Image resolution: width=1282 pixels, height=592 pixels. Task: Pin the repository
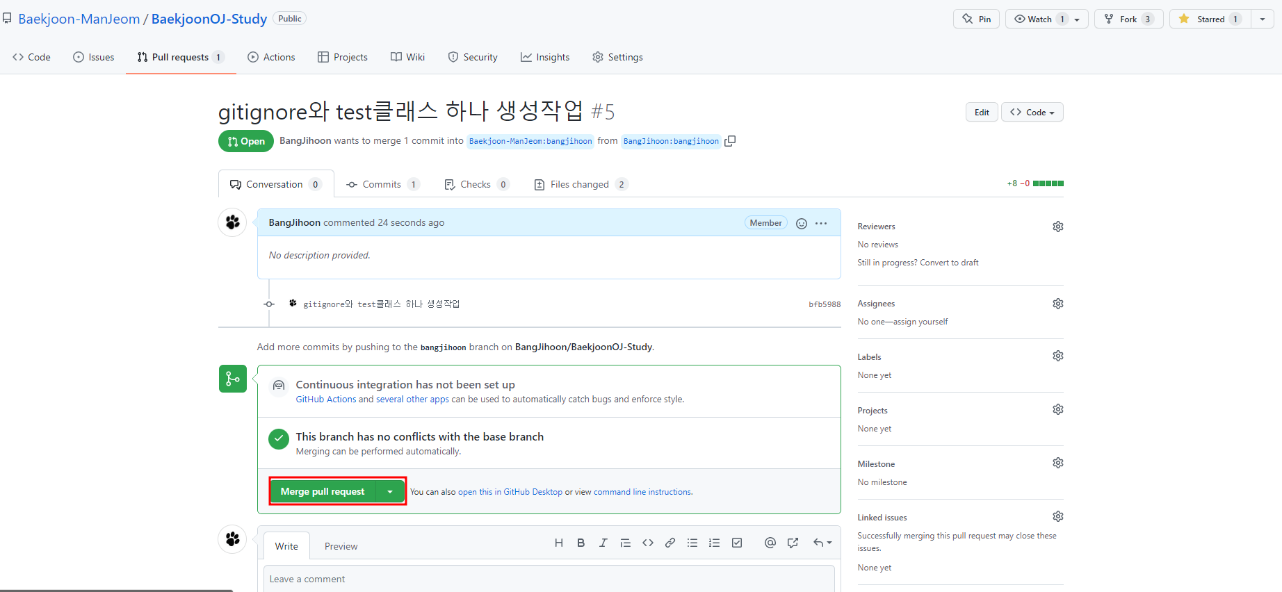click(x=976, y=19)
